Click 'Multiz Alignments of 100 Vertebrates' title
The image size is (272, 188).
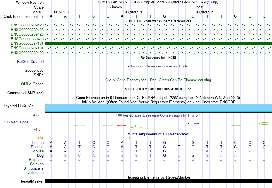coord(158,134)
